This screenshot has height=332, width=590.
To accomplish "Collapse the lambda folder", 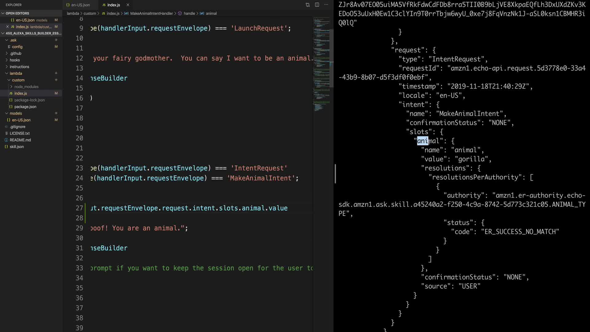I will [16, 73].
